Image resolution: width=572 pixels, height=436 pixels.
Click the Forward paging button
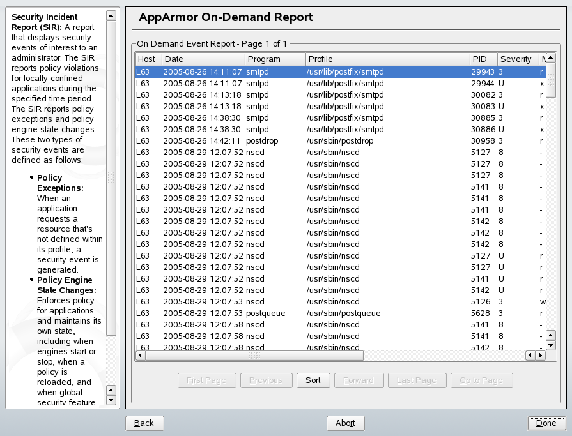(359, 380)
